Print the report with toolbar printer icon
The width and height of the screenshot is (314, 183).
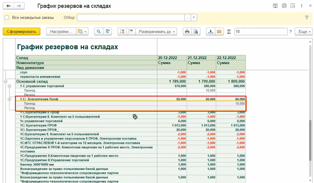(187, 31)
